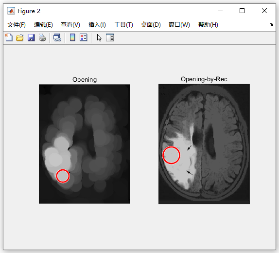Open the 插入(I) menu
279x253 pixels.
point(97,25)
